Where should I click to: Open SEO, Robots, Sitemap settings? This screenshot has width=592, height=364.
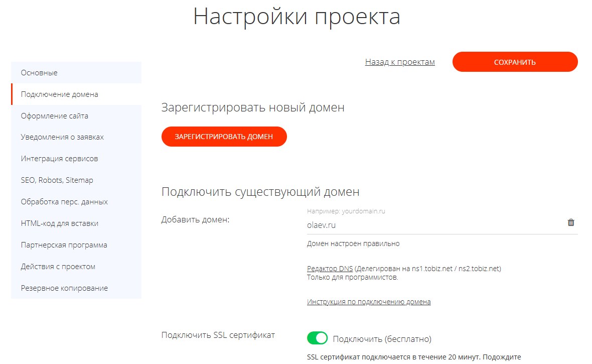coord(76,180)
